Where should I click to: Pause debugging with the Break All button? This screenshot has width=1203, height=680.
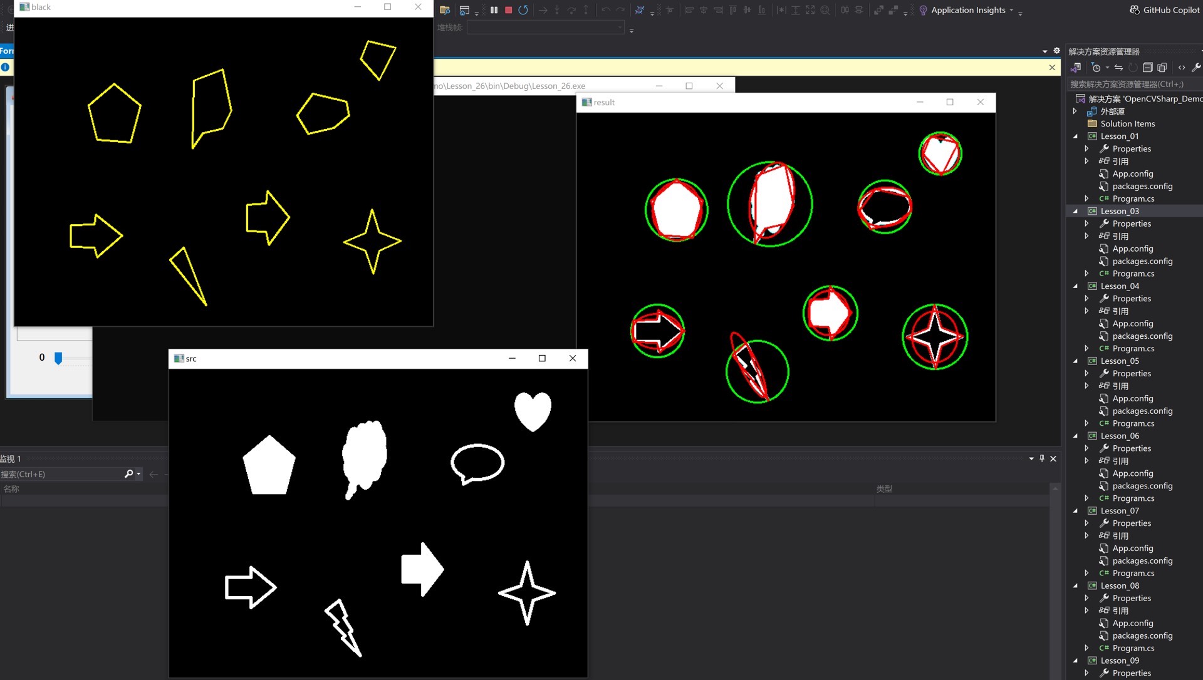tap(494, 10)
